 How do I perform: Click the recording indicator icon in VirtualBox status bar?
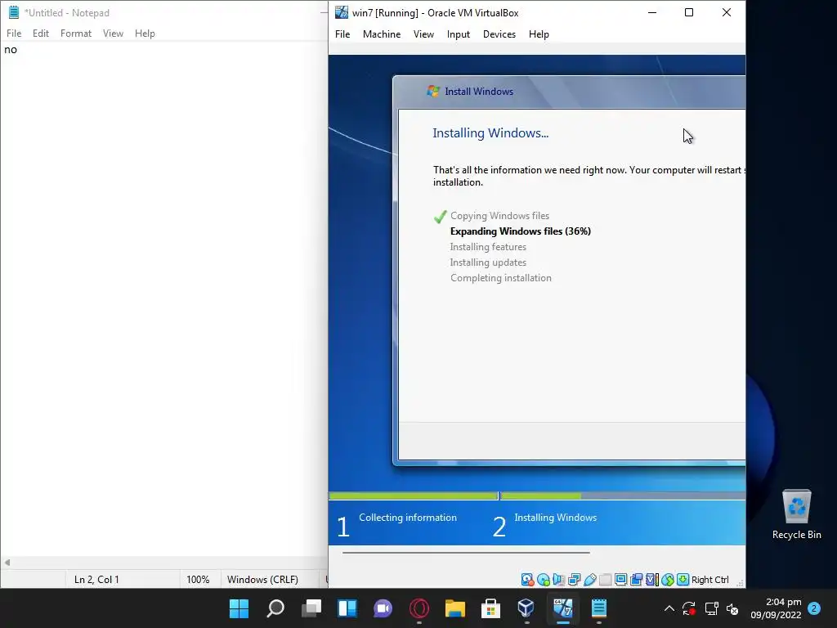coord(636,580)
